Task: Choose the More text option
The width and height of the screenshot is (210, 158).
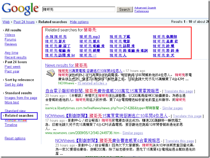Action: pyautogui.click(x=12, y=102)
